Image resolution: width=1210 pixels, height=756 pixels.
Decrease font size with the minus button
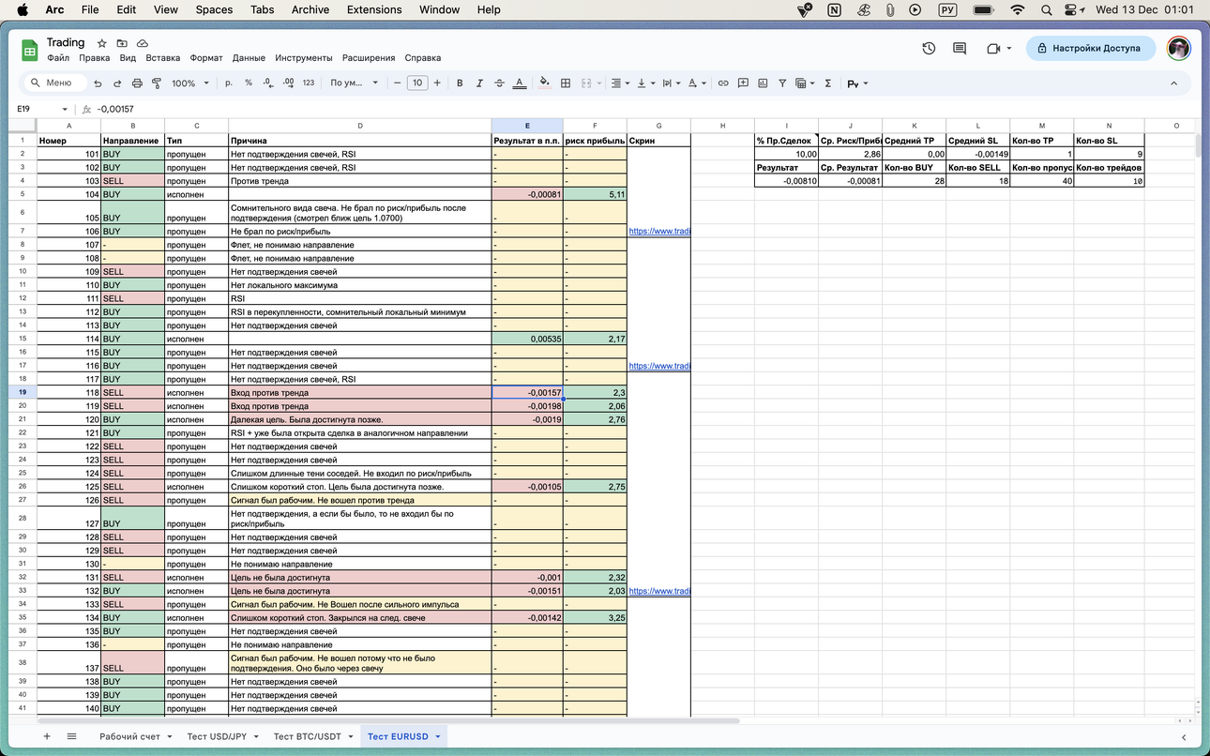click(398, 83)
